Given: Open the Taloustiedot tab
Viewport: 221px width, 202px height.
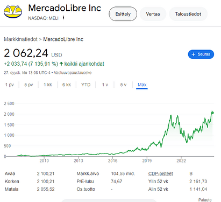Looking at the screenshot, I should coord(188,14).
